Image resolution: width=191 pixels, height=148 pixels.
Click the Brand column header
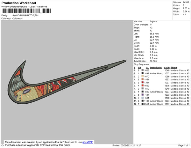point(174,68)
